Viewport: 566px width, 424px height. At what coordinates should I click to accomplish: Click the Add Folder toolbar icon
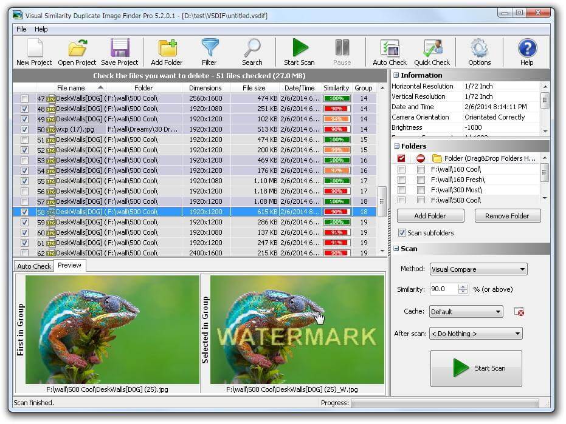[x=166, y=50]
